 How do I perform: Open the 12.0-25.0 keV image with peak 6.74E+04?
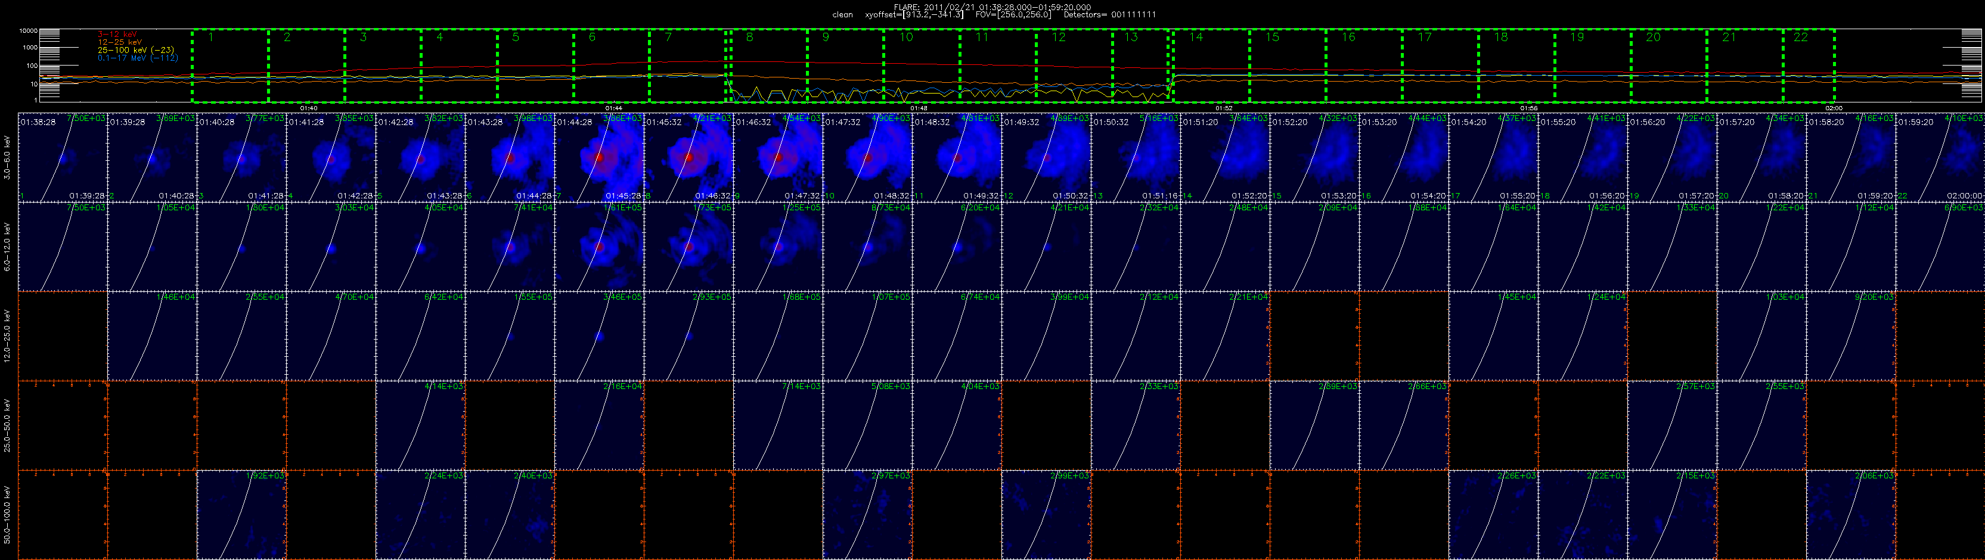click(956, 336)
